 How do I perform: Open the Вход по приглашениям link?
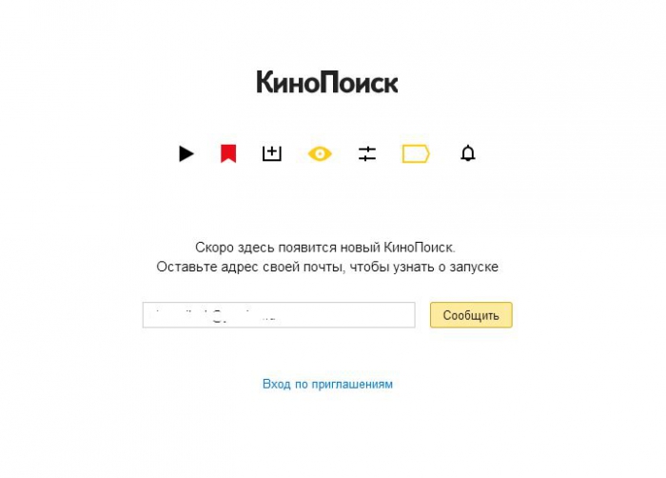coord(327,384)
